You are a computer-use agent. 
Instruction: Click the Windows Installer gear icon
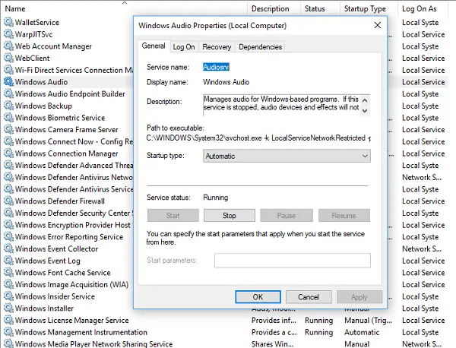tap(8, 308)
